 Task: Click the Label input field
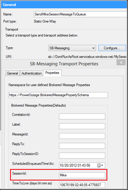[82, 126]
